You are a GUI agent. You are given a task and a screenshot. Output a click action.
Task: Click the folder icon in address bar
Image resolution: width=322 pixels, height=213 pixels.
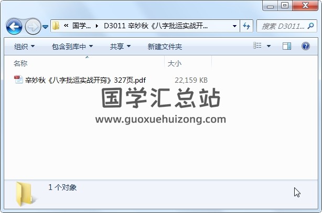coord(56,26)
